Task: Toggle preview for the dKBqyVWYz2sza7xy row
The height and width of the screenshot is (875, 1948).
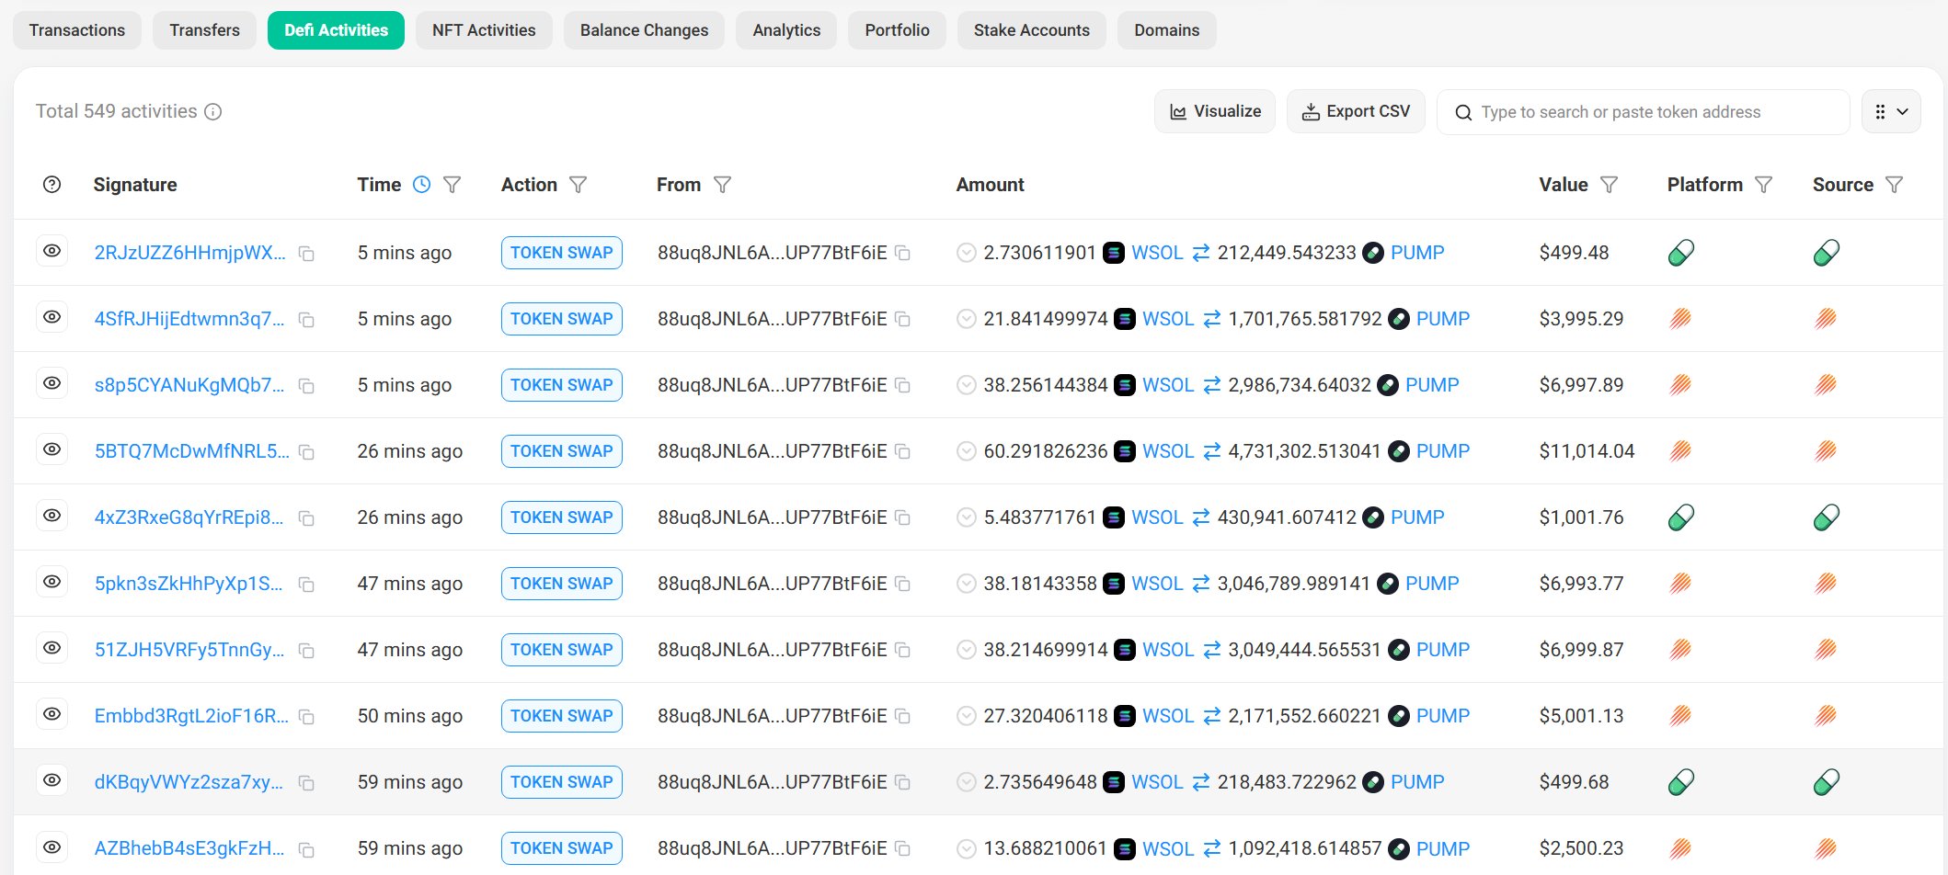Action: (x=52, y=780)
